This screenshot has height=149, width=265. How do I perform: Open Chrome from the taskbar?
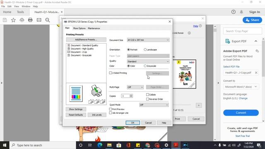[x=147, y=145]
